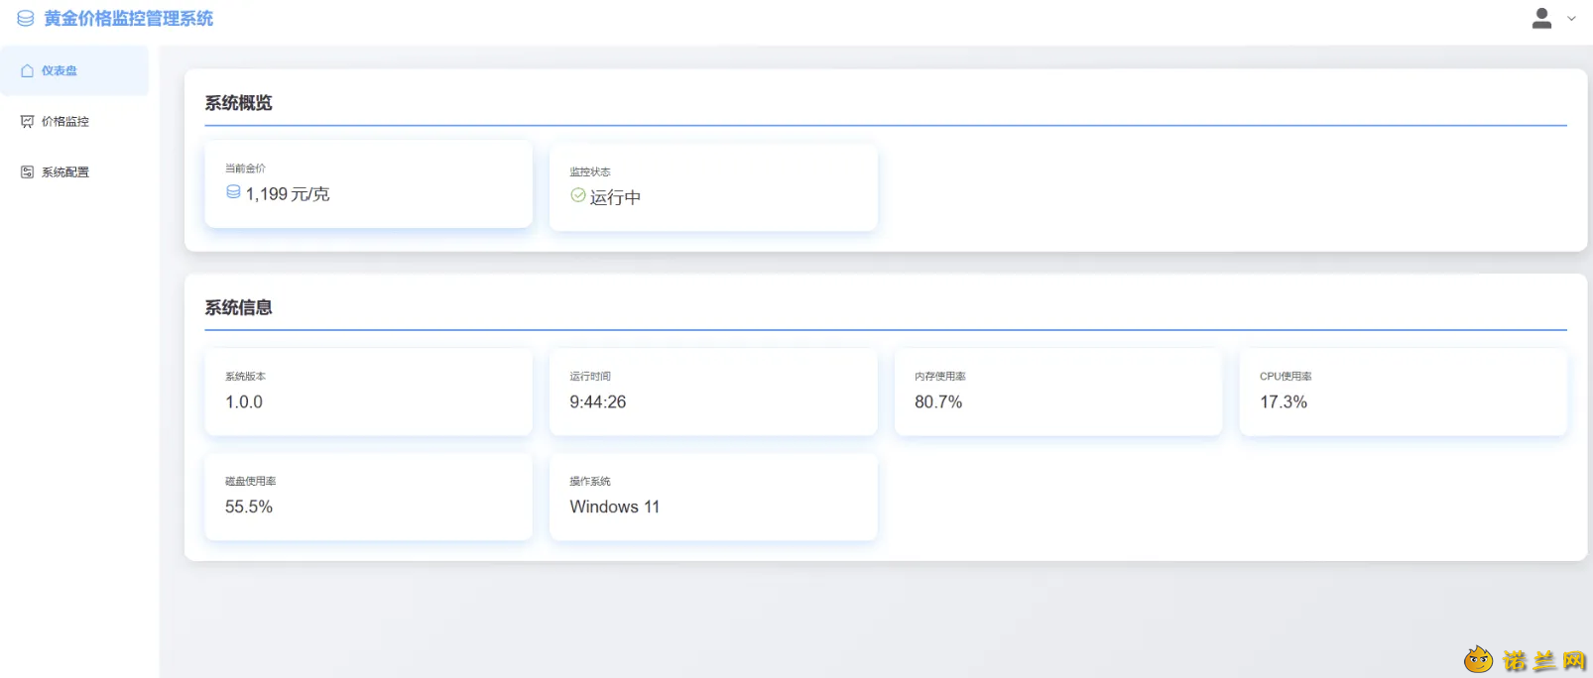
Task: Click the 黄金价格监控管理系统 title
Action: [x=129, y=19]
